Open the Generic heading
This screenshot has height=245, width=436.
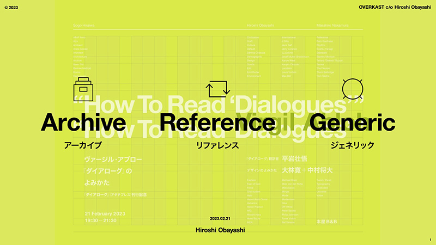pyautogui.click(x=352, y=122)
